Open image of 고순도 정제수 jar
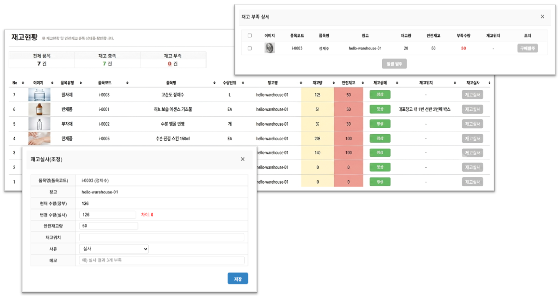This screenshot has width=559, height=298. pyautogui.click(x=39, y=95)
